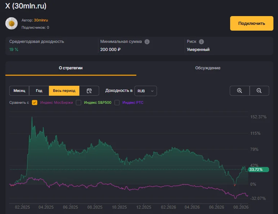The width and height of the screenshot is (278, 214).
Task: Click the 115% axis value
Action: coord(255,133)
